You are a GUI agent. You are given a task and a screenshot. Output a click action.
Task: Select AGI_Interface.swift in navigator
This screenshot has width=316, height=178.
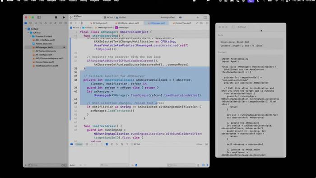coord(45,40)
